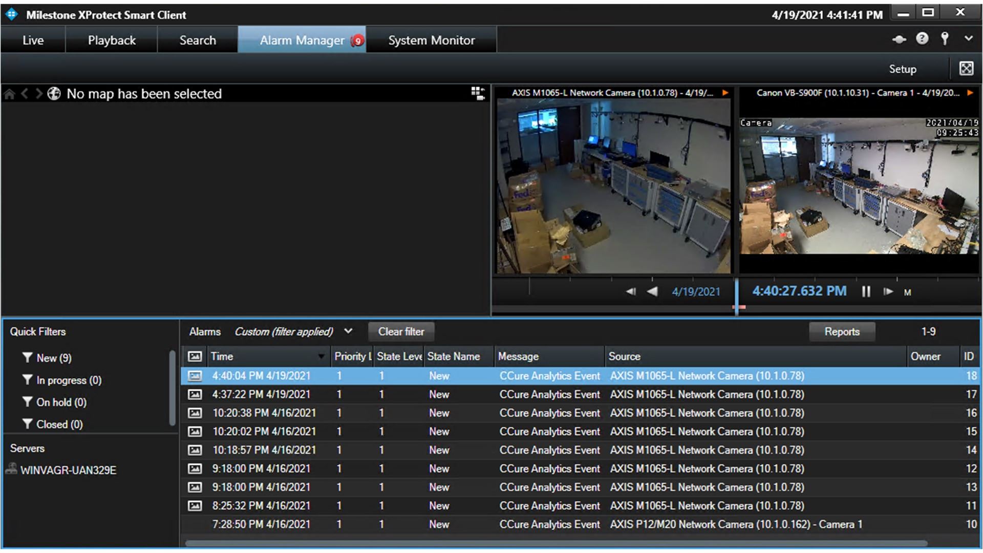Click the AXIS M1065-L camera orange arrow
The height and width of the screenshot is (553, 983).
tap(725, 93)
